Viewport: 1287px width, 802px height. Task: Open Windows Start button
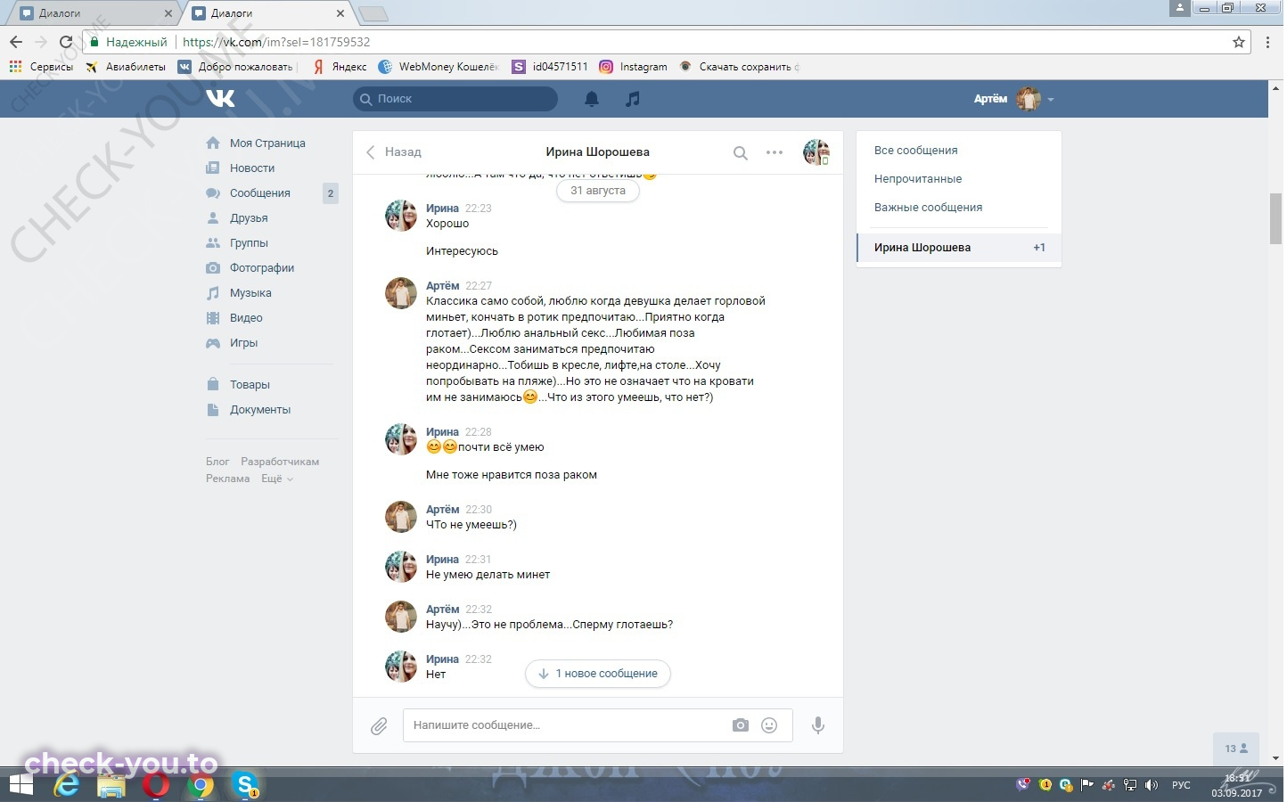[20, 785]
